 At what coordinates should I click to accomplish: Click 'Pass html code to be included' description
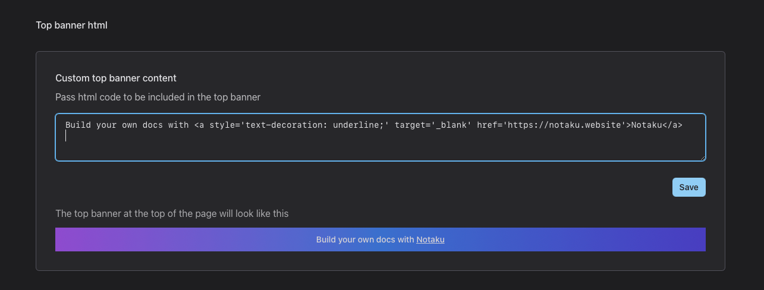(x=158, y=97)
